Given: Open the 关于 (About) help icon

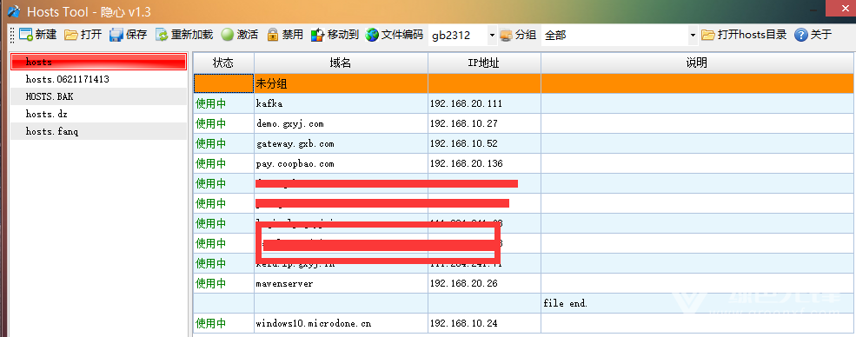Looking at the screenshot, I should click(800, 35).
